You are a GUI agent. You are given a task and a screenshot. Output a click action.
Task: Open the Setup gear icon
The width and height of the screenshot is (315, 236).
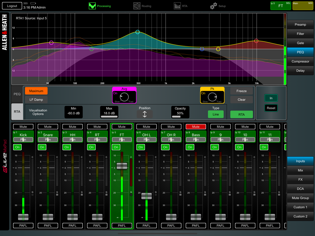(x=213, y=6)
